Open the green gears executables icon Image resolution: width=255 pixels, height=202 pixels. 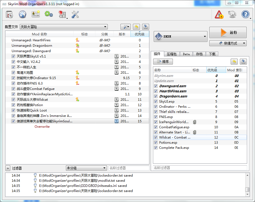pyautogui.click(x=49, y=14)
